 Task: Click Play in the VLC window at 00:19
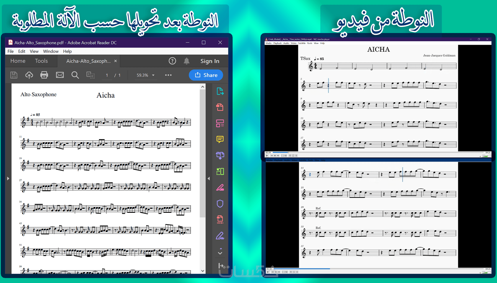click(x=267, y=156)
